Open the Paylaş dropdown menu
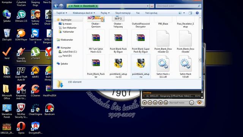Screen dimensions: 243x137 coord(105,13)
